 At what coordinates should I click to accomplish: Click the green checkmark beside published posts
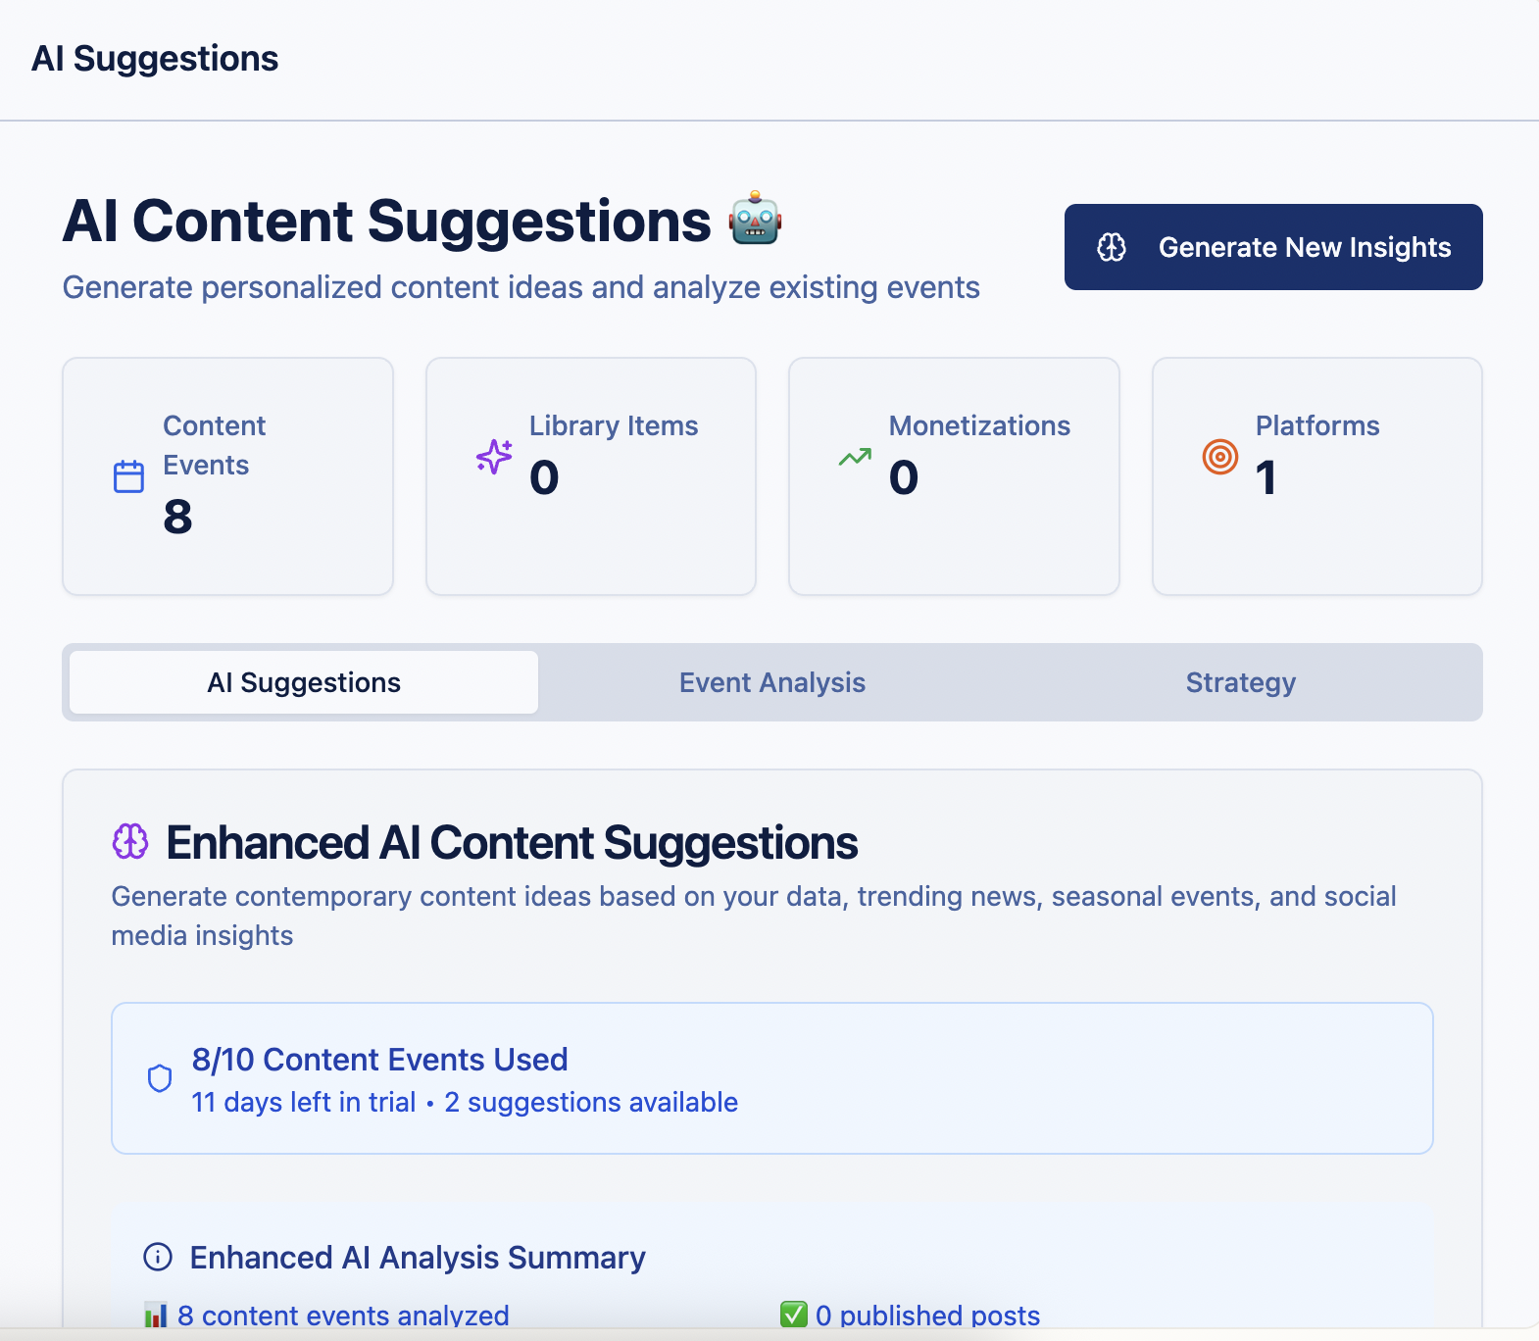coord(793,1315)
